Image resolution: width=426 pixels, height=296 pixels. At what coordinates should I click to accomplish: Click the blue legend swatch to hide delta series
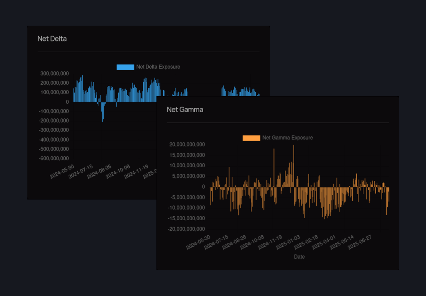point(125,67)
